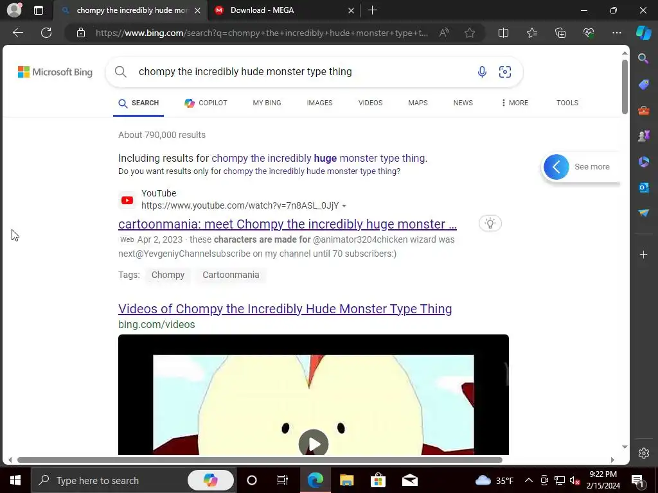The height and width of the screenshot is (493, 658).
Task: Open Collections icon
Action: click(x=560, y=33)
